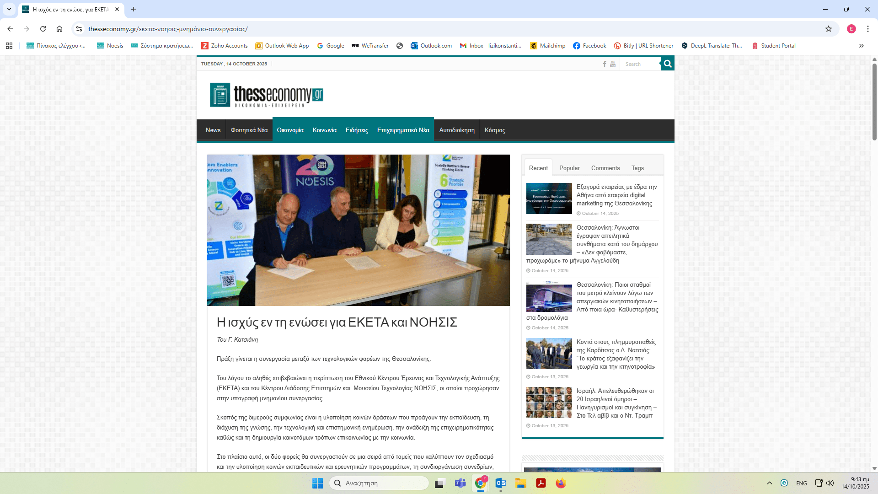Open the Οικονομία menu item

click(290, 130)
